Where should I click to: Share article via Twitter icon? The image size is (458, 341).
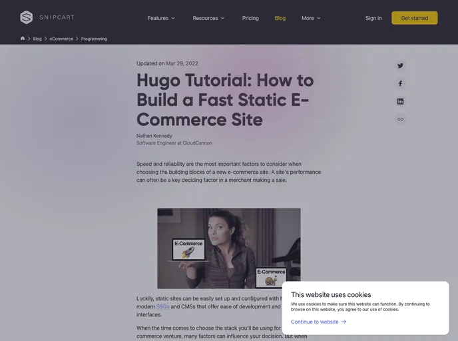[400, 65]
